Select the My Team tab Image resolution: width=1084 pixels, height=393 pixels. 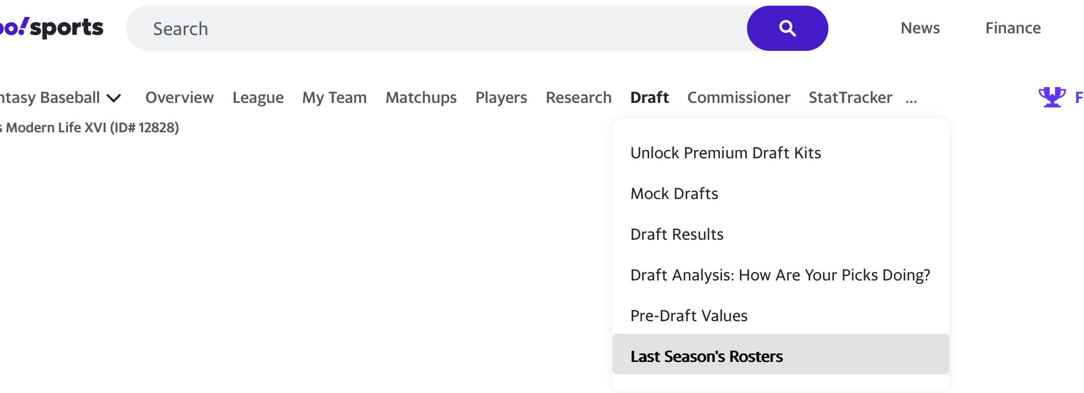point(334,98)
